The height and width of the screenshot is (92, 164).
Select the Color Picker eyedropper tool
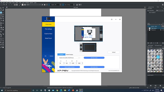(x=3, y=28)
